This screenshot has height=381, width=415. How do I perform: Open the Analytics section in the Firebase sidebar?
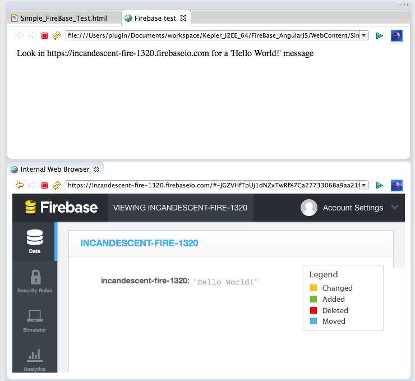[x=35, y=360]
